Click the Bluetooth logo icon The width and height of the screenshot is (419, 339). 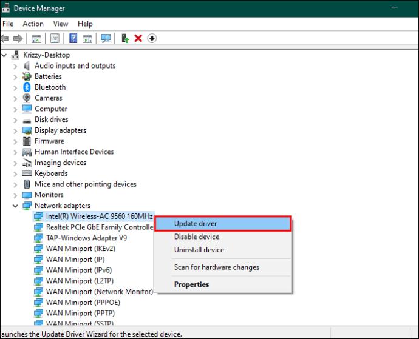click(27, 87)
